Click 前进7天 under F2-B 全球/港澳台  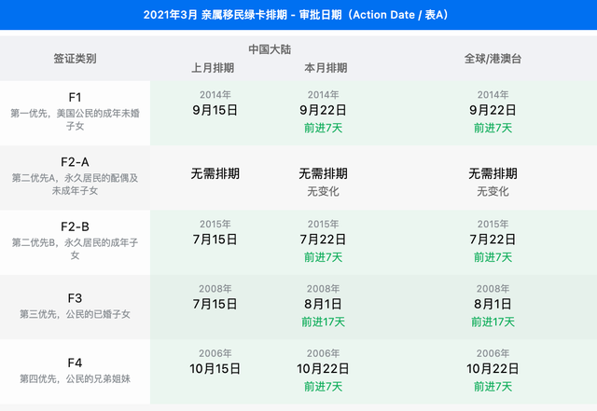pos(493,257)
